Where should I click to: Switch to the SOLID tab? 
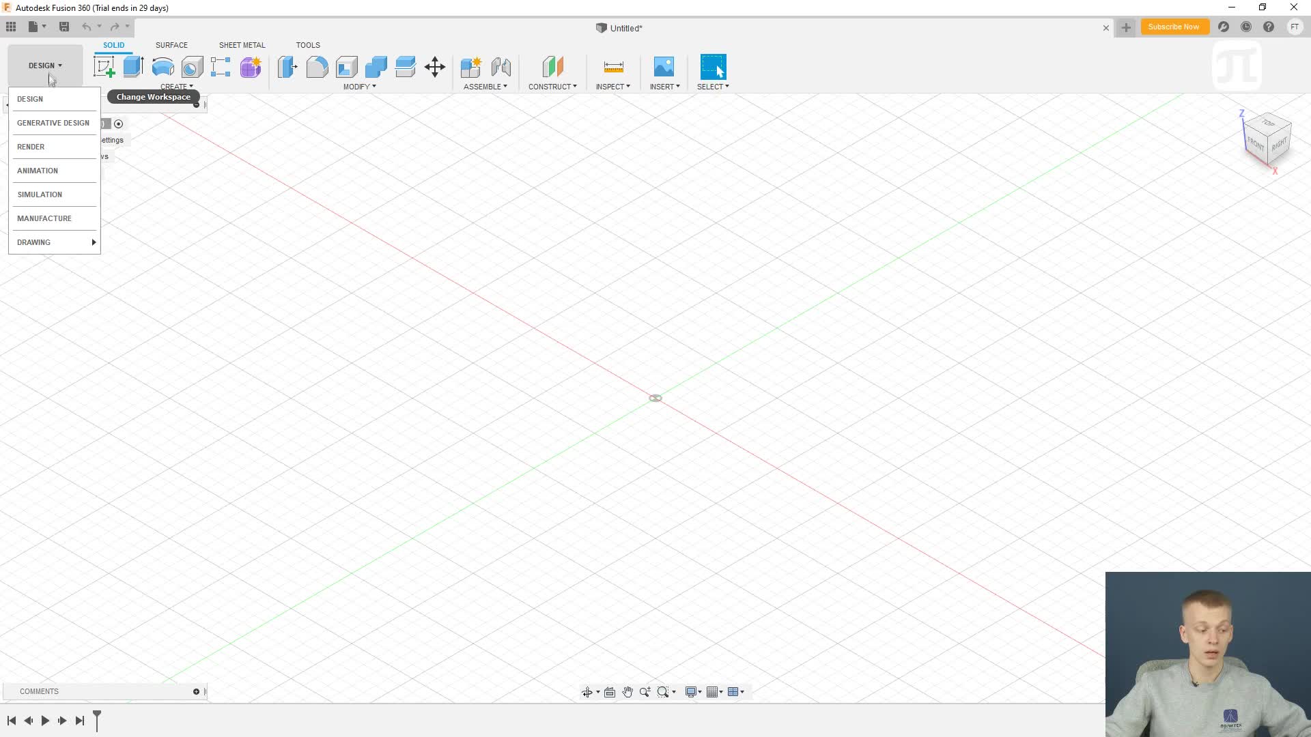pyautogui.click(x=114, y=45)
